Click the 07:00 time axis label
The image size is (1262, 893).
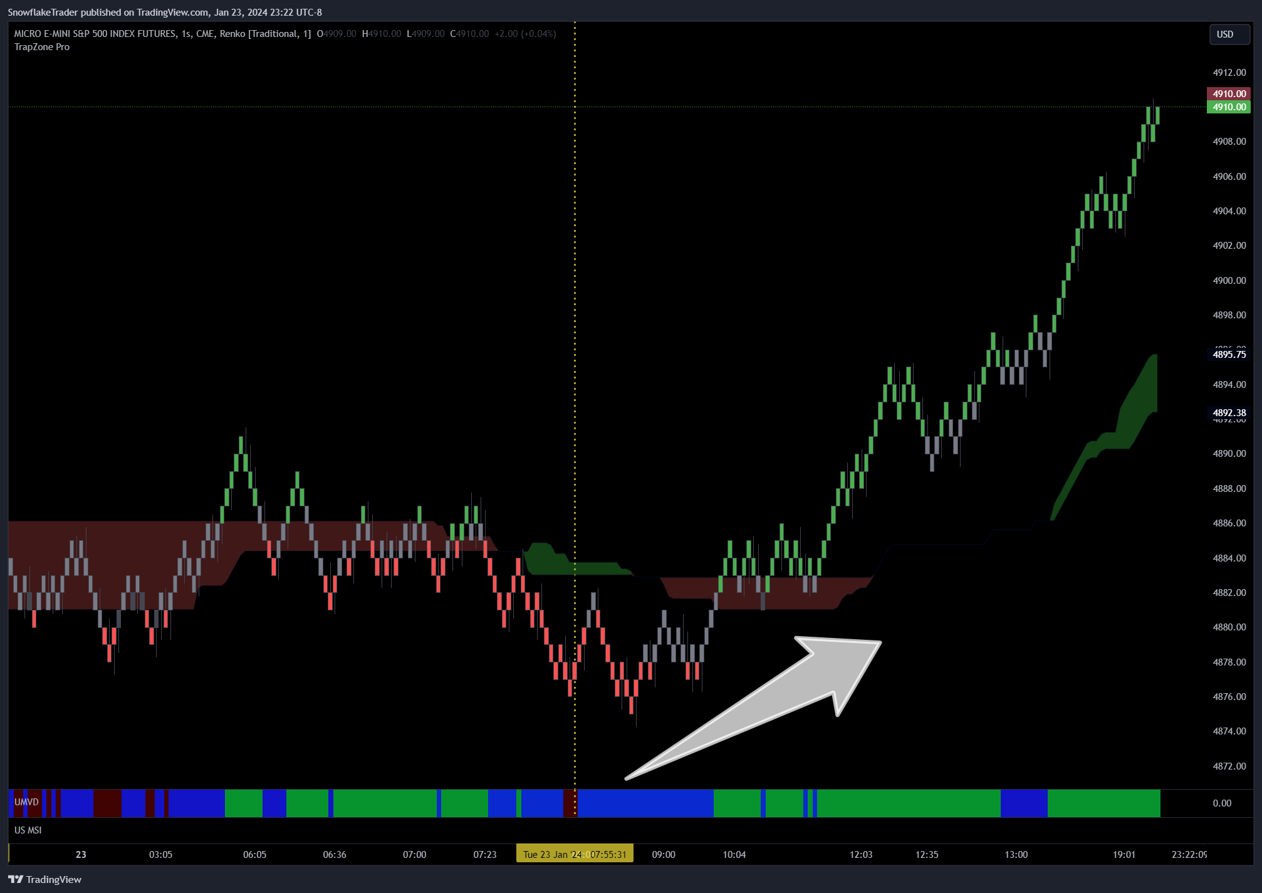(414, 854)
